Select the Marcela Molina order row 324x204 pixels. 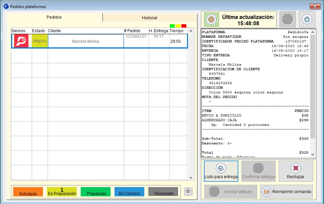(x=86, y=41)
